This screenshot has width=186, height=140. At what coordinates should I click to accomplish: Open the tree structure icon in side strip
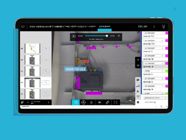[x=138, y=97]
